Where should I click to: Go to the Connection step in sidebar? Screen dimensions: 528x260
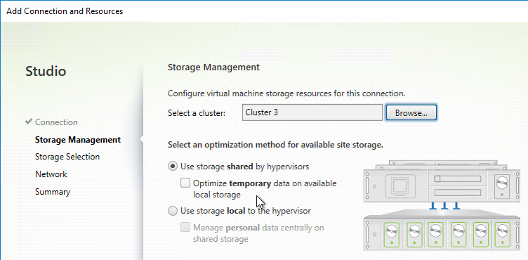[56, 122]
